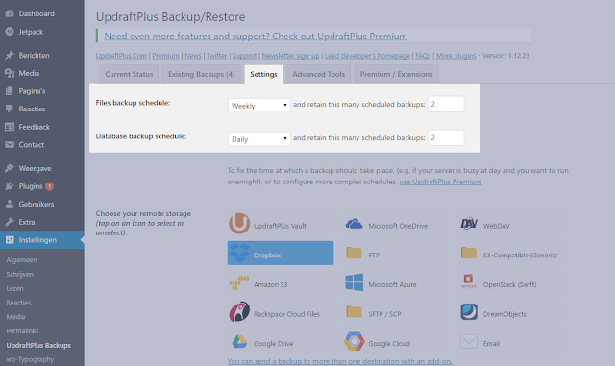Select the Microsoft Azure storage icon
615x366 pixels.
(x=355, y=282)
